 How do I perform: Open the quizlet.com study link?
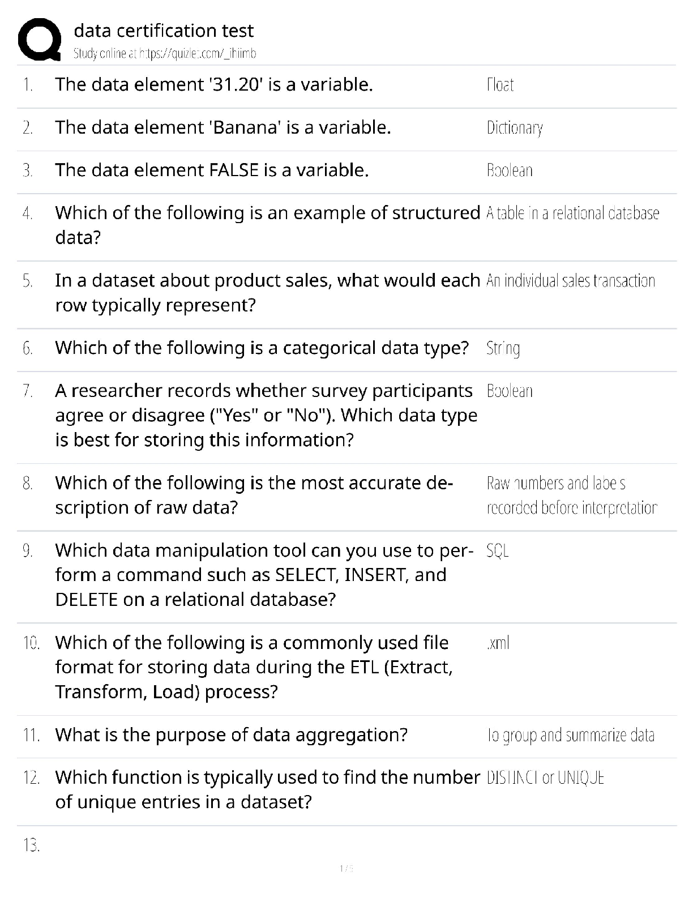point(165,54)
